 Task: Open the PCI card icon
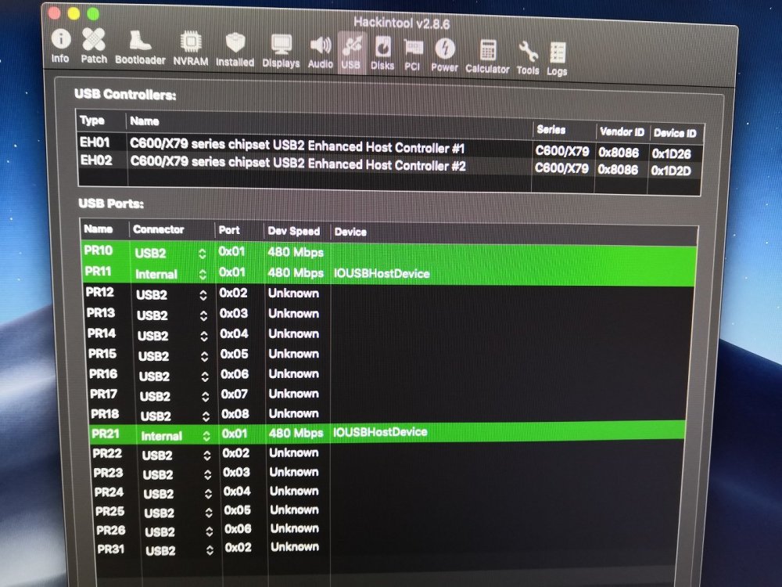pos(412,55)
